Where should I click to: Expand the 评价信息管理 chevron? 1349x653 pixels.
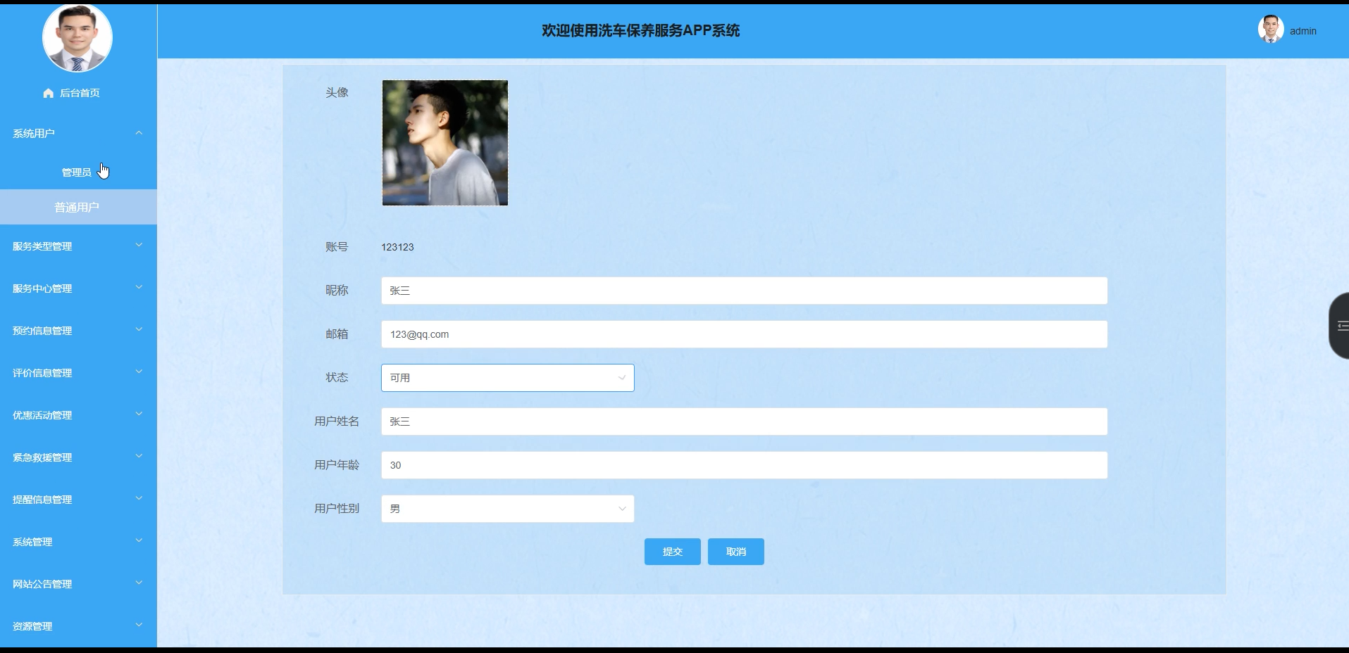pos(139,372)
